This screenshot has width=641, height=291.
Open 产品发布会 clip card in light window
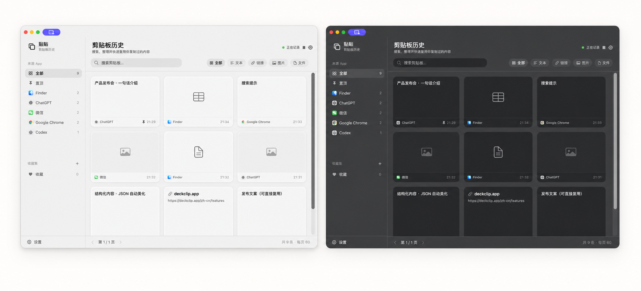pos(125,102)
